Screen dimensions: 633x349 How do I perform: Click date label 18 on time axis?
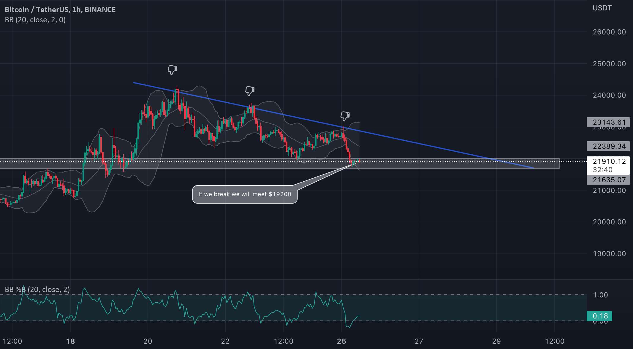(x=70, y=341)
